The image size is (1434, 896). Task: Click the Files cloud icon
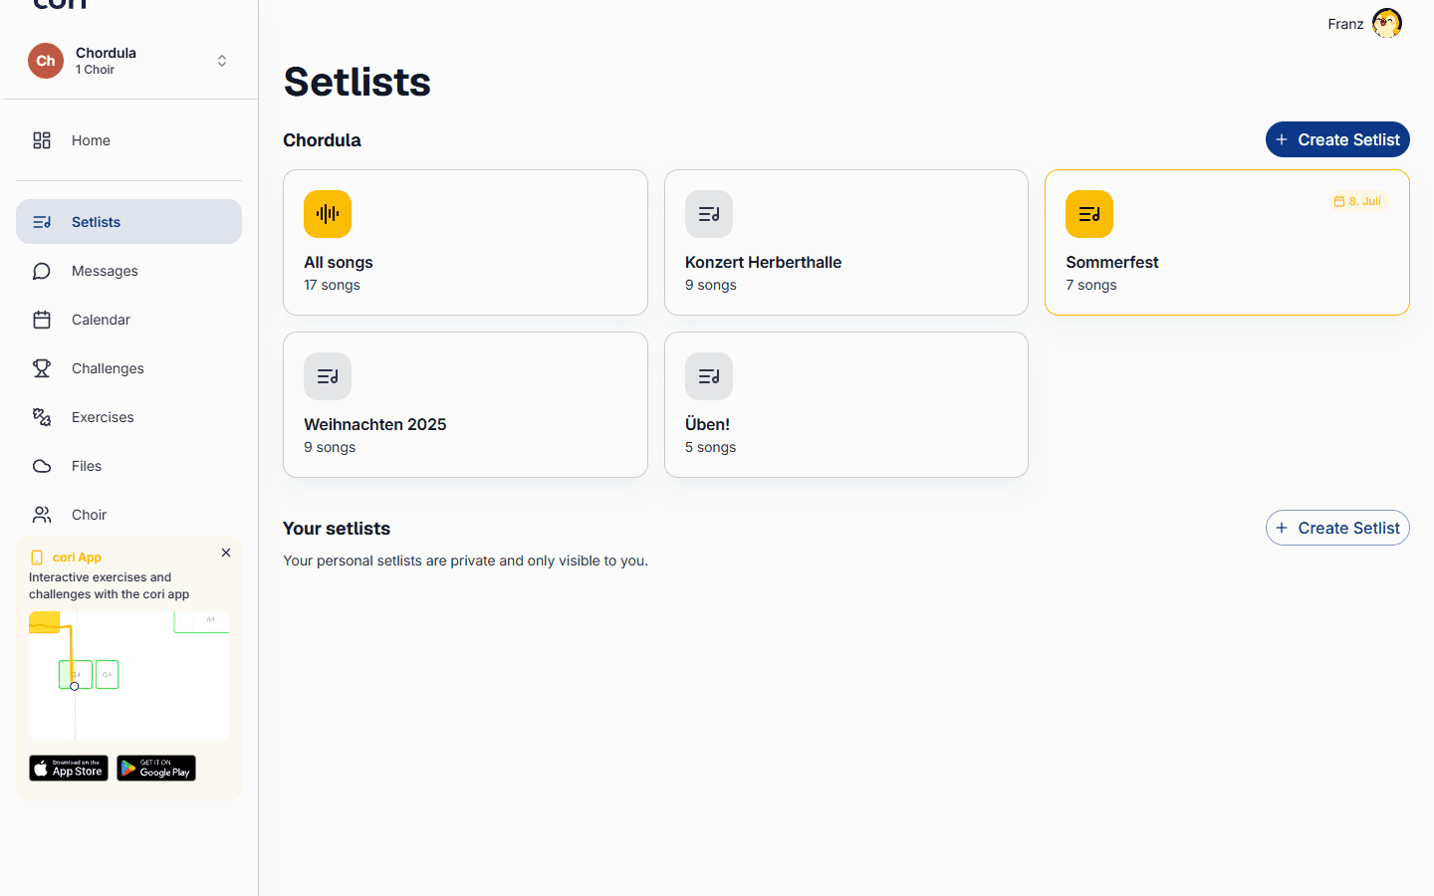42,466
